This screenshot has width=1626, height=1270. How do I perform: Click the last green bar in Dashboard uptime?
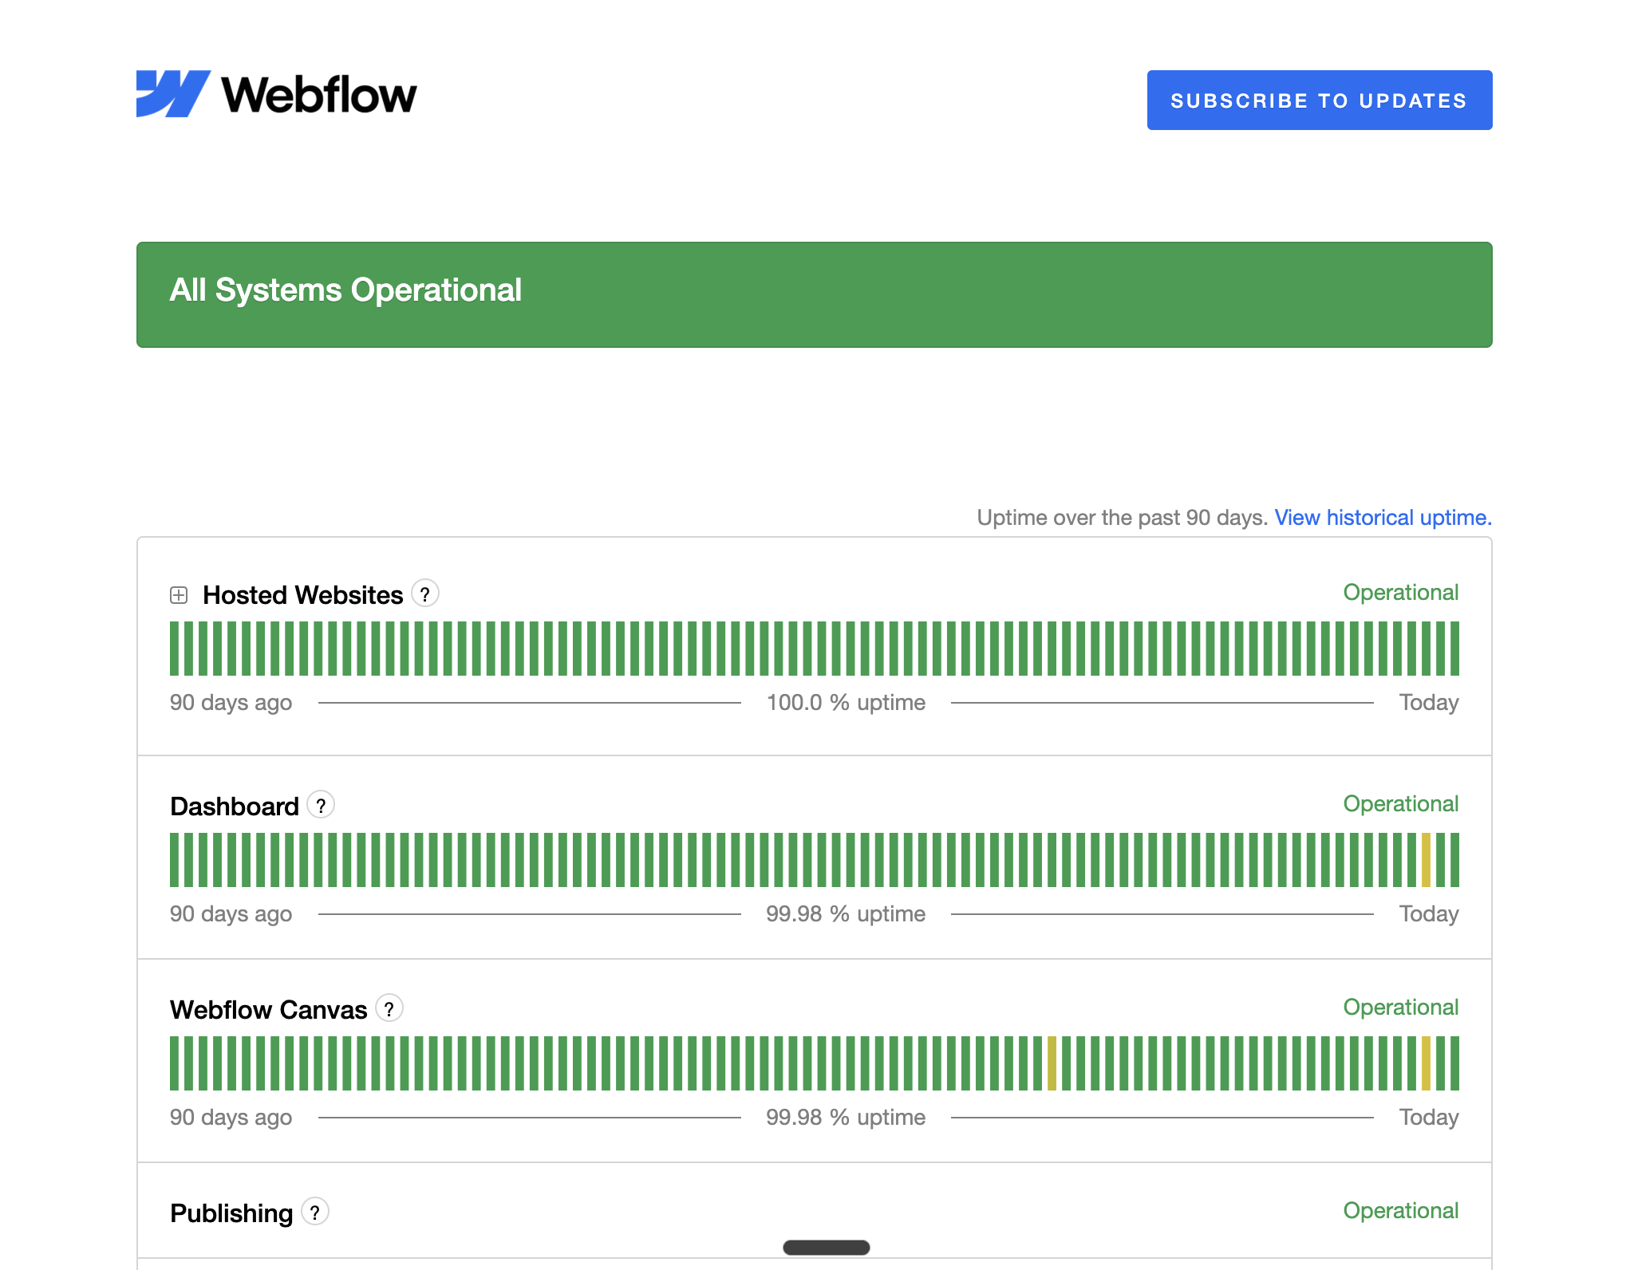(1454, 860)
